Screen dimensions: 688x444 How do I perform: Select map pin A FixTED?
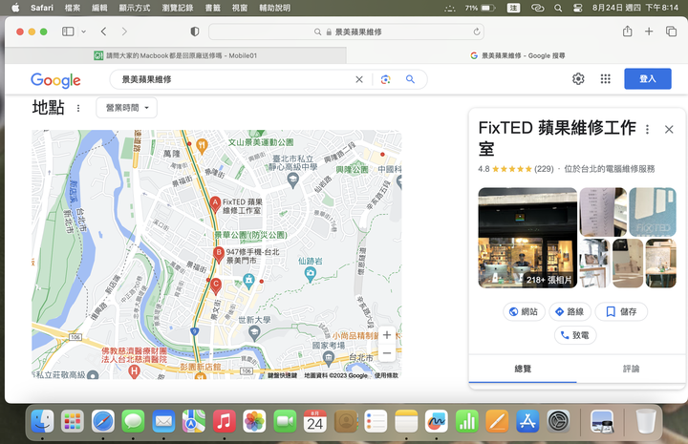coord(215,204)
